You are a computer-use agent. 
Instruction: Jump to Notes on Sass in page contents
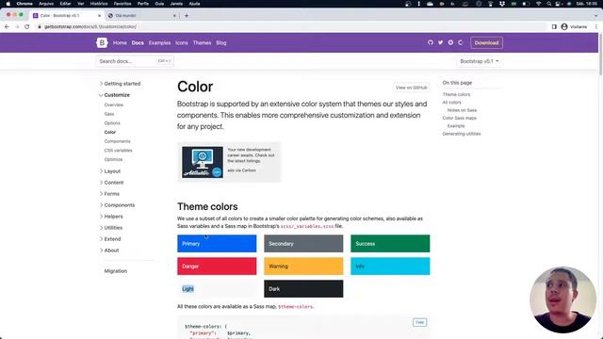462,110
